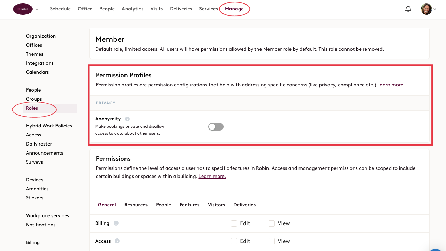446x251 pixels.
Task: Open Learn more link in Permissions
Action: (x=212, y=176)
